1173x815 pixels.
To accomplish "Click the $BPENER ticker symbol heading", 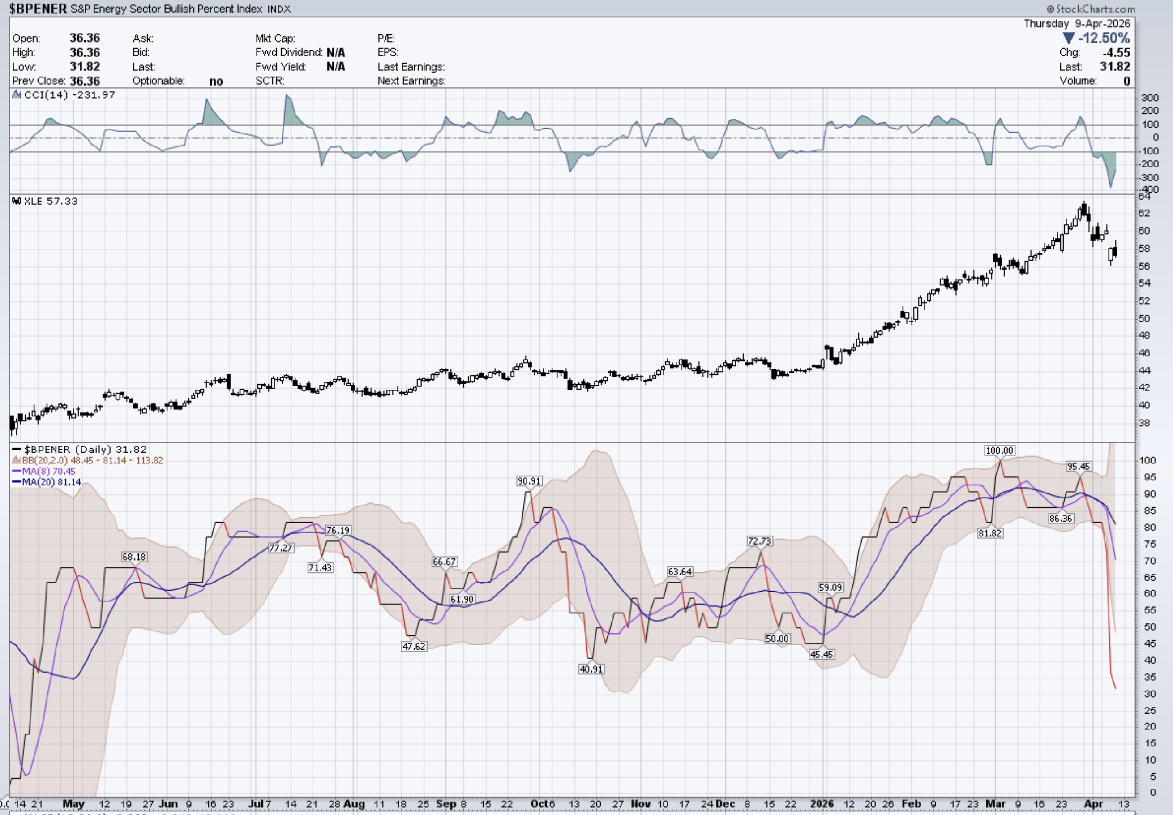I will 39,9.
